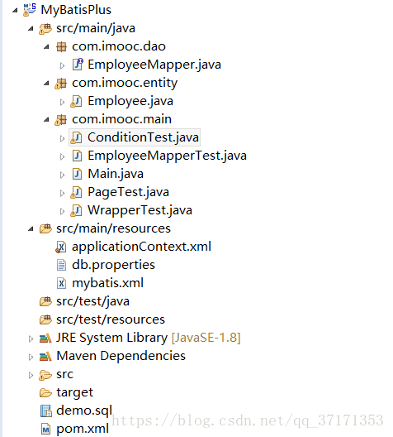Image resolution: width=393 pixels, height=437 pixels.
Task: Select the WrapperTest.java file
Action: point(140,210)
